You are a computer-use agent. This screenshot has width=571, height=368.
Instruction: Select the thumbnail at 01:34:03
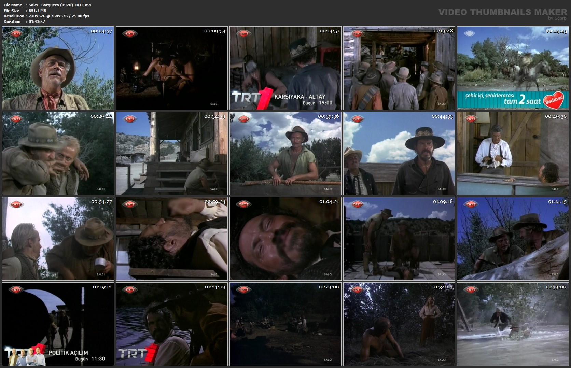coord(399,324)
